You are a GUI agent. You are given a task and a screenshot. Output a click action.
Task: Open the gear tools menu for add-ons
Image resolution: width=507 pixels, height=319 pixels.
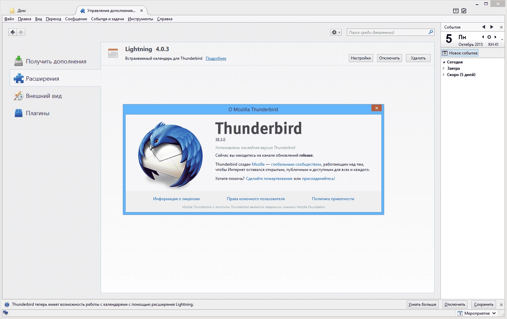[x=336, y=32]
